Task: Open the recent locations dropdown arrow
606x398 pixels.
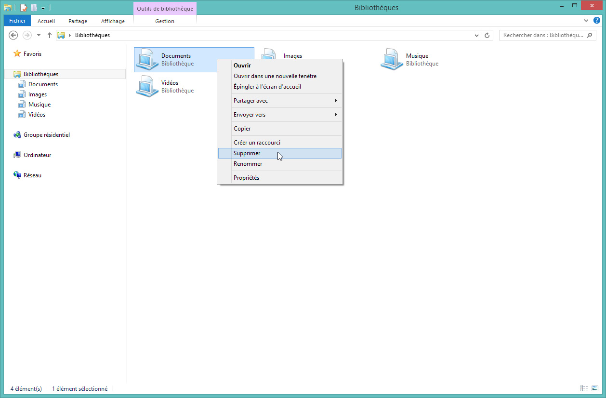Action: pyautogui.click(x=39, y=35)
